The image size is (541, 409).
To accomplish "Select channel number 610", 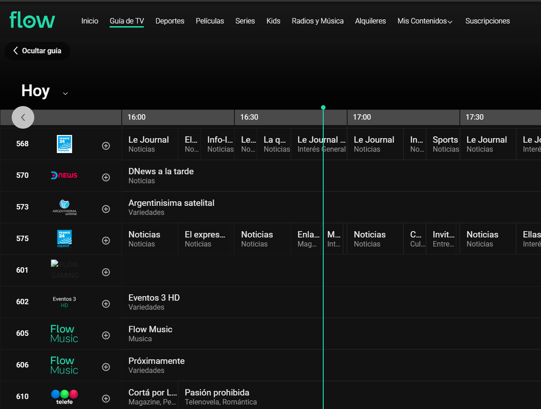I will (22, 396).
